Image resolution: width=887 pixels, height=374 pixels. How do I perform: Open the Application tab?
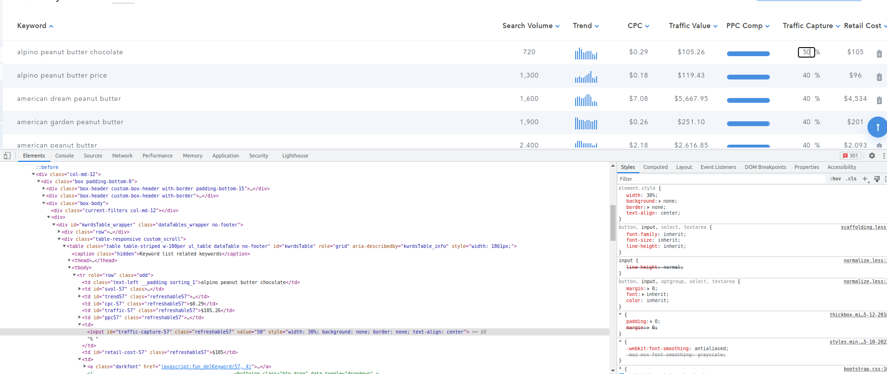click(x=226, y=156)
